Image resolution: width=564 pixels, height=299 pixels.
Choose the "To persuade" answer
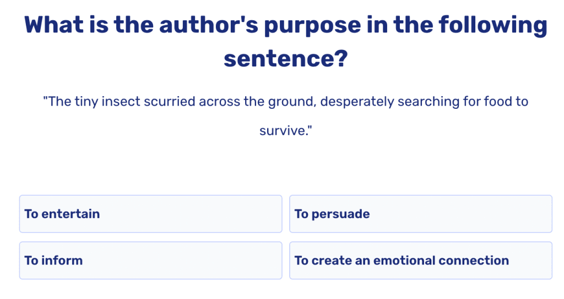420,214
